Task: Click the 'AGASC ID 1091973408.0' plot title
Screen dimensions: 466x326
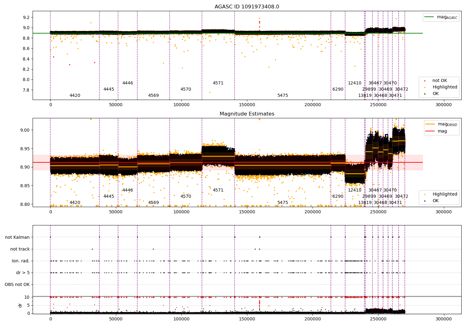Action: (x=247, y=7)
